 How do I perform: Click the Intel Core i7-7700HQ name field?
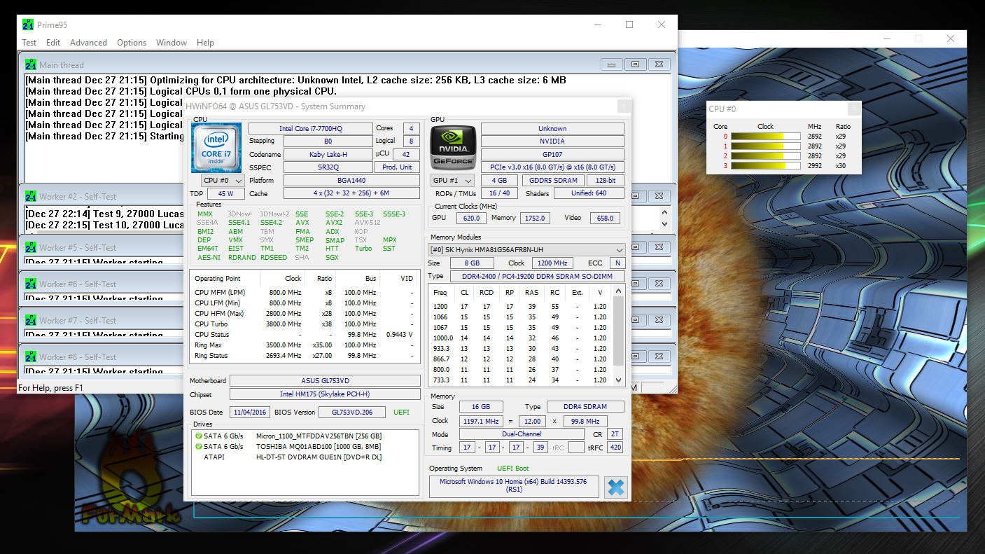pyautogui.click(x=310, y=129)
